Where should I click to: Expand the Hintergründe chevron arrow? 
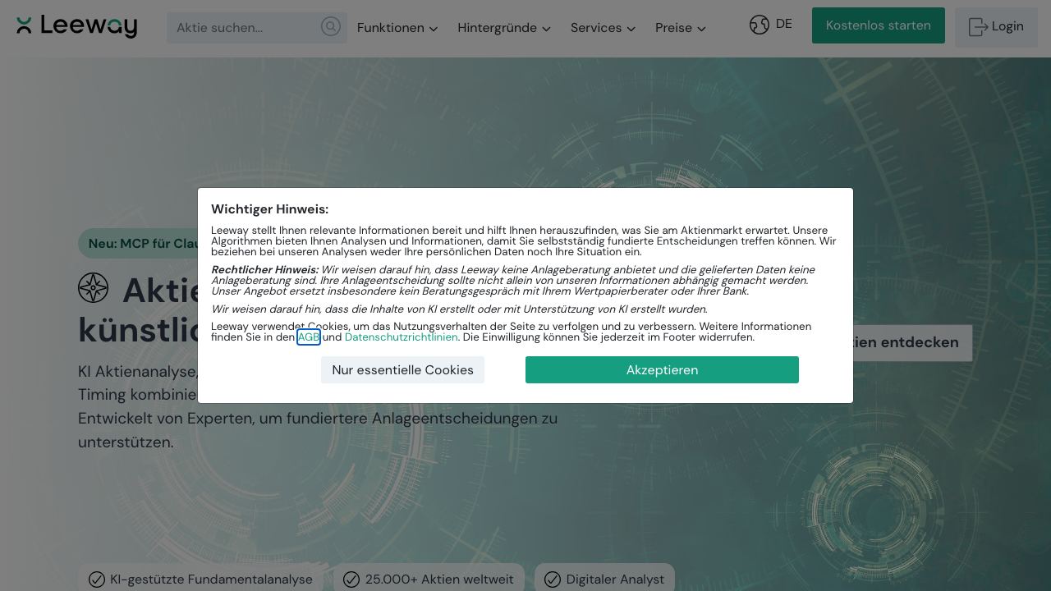pos(546,29)
